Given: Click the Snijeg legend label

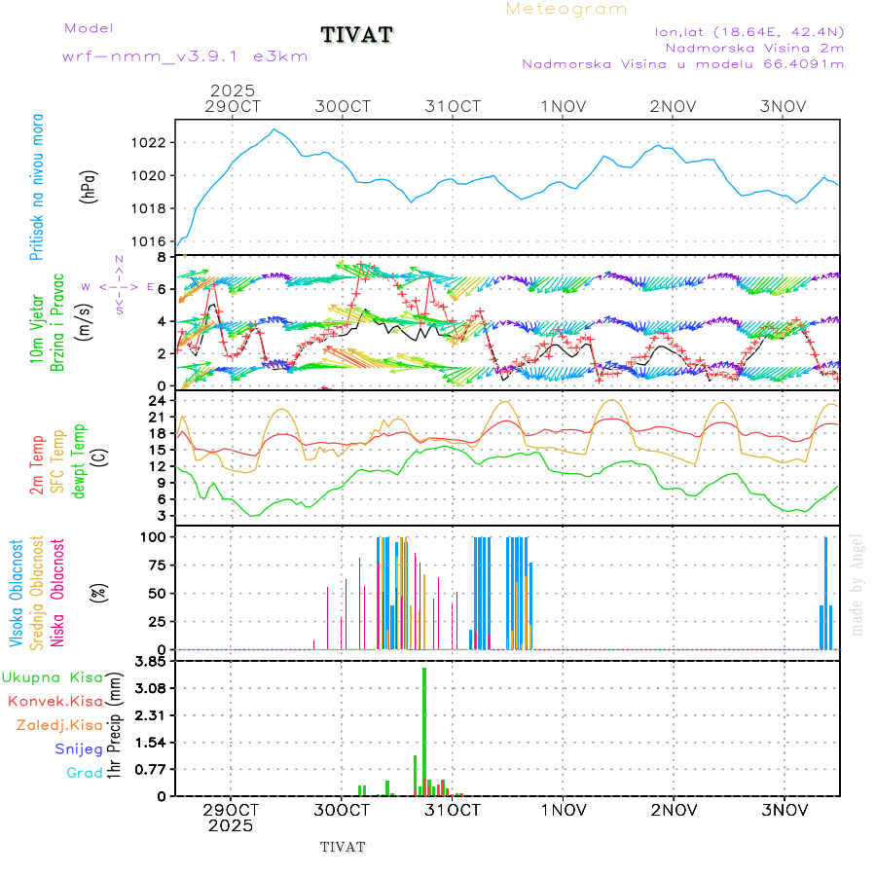Looking at the screenshot, I should tap(77, 749).
